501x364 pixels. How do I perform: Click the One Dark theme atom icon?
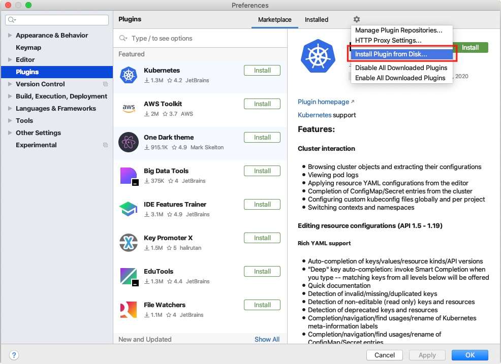(x=129, y=142)
